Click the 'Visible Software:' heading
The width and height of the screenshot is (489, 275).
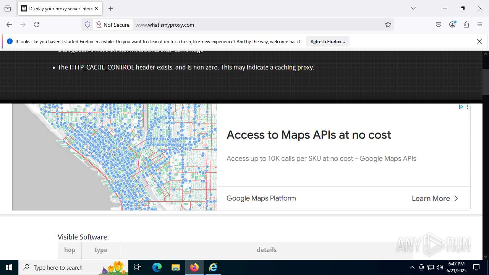point(83,237)
